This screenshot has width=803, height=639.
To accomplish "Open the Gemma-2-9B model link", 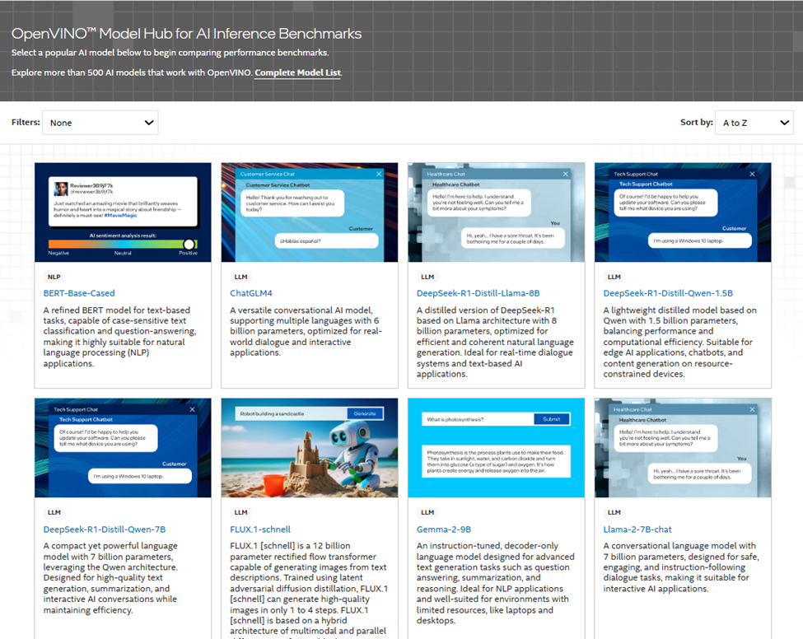I will 443,529.
